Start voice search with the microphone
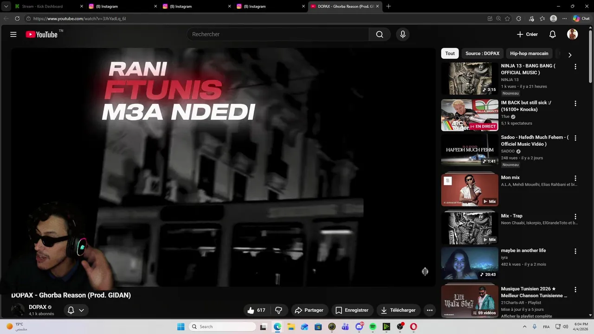 click(x=403, y=34)
